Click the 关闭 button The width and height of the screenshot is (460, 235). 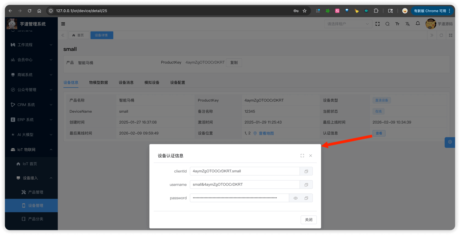coord(308,220)
